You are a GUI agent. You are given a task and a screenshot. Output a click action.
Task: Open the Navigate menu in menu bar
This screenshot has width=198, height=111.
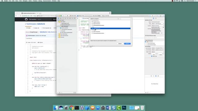25,1
